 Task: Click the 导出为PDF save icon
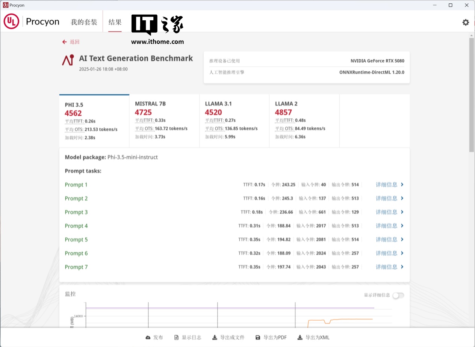click(258, 338)
